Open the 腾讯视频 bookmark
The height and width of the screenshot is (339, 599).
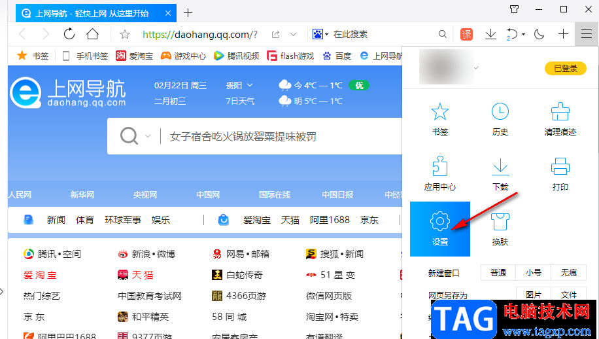coord(236,56)
